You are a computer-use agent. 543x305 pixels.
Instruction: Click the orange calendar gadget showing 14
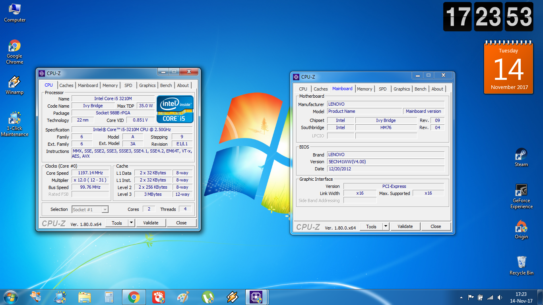(509, 68)
